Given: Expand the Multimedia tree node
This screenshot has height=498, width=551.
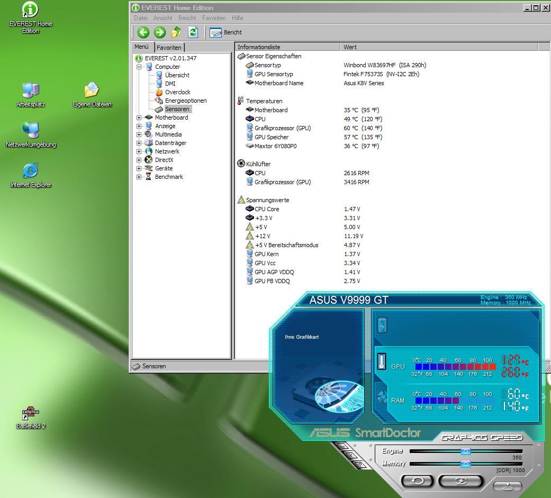Looking at the screenshot, I should click(139, 134).
